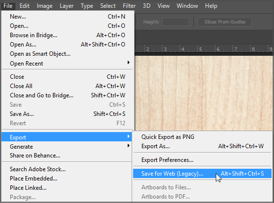Image resolution: width=274 pixels, height=203 pixels.
Task: Open the Layer menu
Action: point(67,6)
